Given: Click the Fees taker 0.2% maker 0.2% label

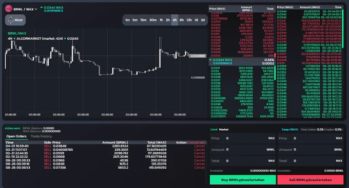Looking at the screenshot, I should pyautogui.click(x=322, y=130).
